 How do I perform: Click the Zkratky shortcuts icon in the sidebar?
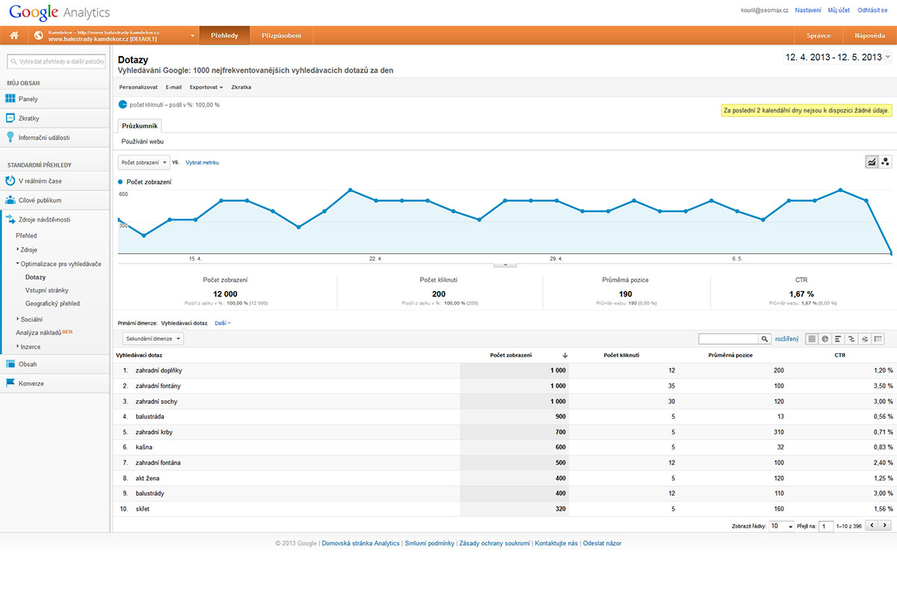(10, 118)
